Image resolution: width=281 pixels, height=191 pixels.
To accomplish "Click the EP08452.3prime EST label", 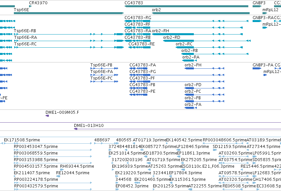I will (132, 186).
